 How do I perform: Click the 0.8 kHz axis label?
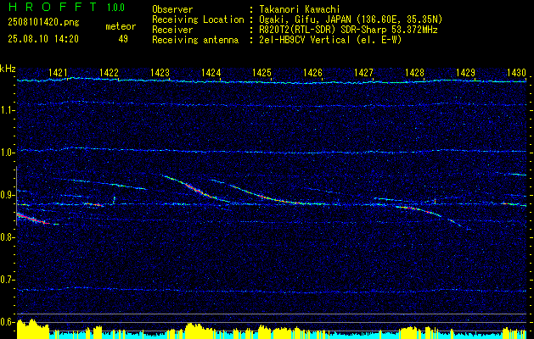point(7,237)
